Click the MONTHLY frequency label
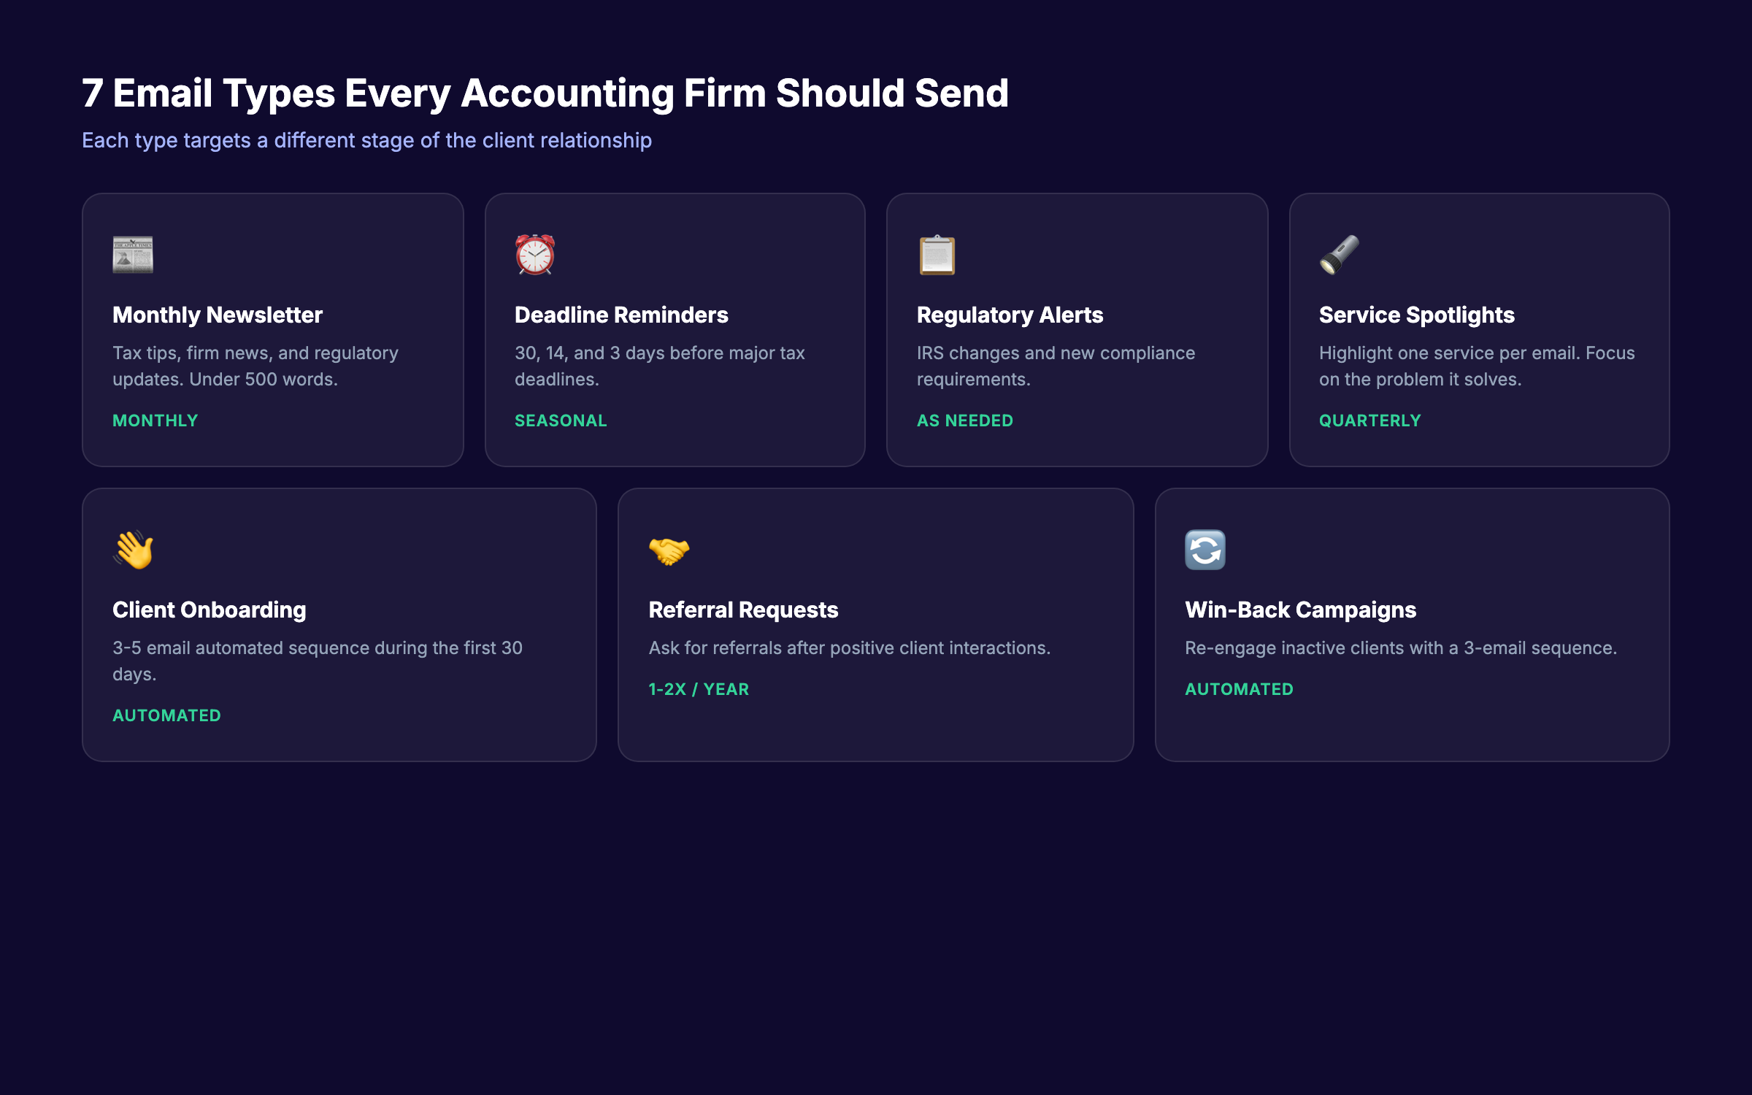 155,420
